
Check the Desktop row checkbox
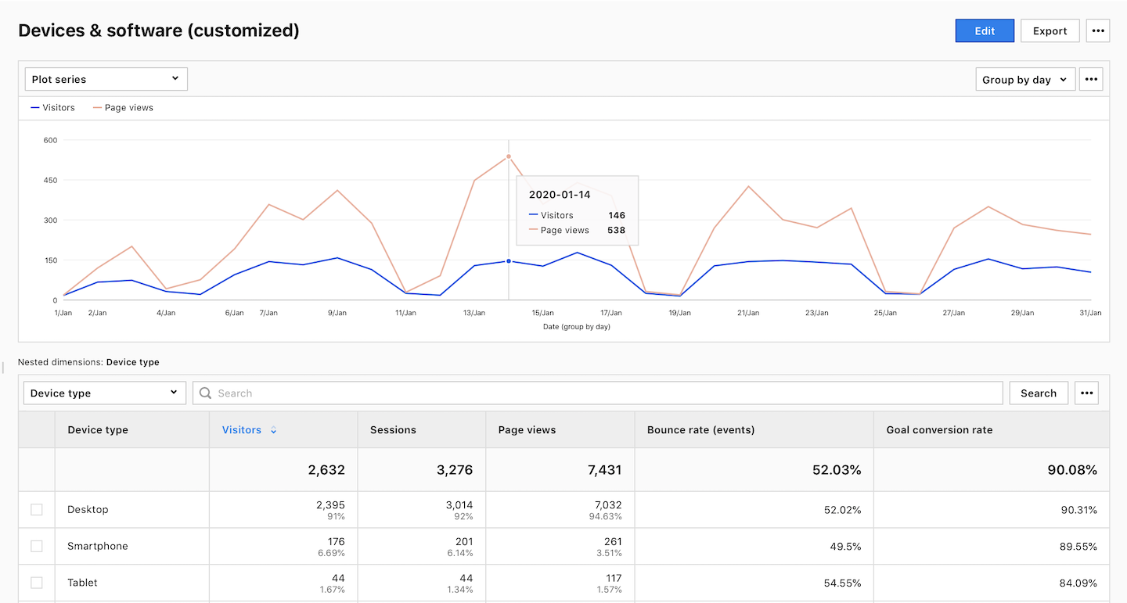tap(37, 509)
